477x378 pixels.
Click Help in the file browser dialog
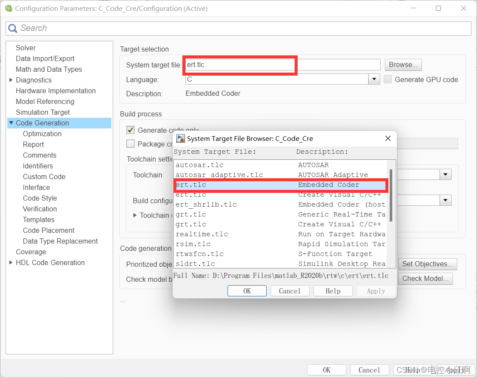pos(333,291)
